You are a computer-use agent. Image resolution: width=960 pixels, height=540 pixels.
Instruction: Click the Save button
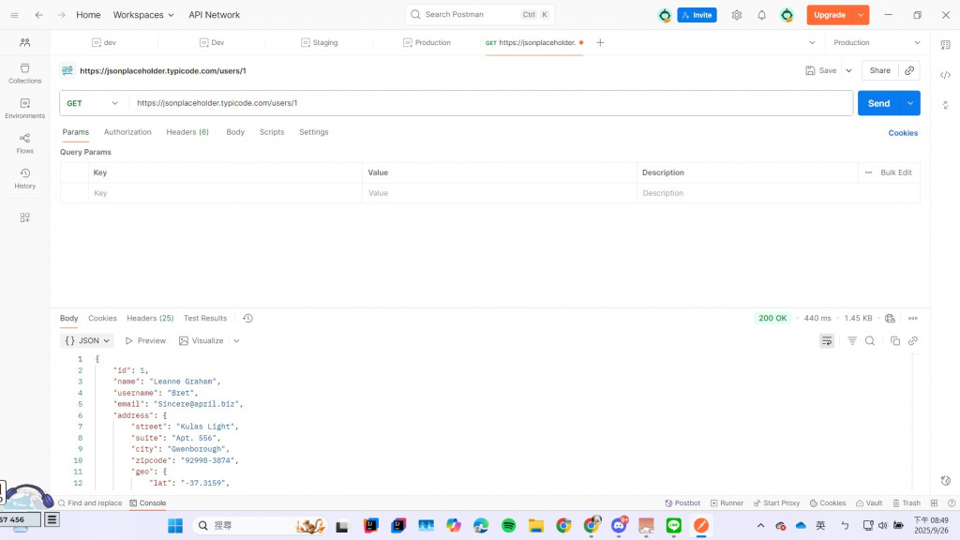click(x=821, y=70)
